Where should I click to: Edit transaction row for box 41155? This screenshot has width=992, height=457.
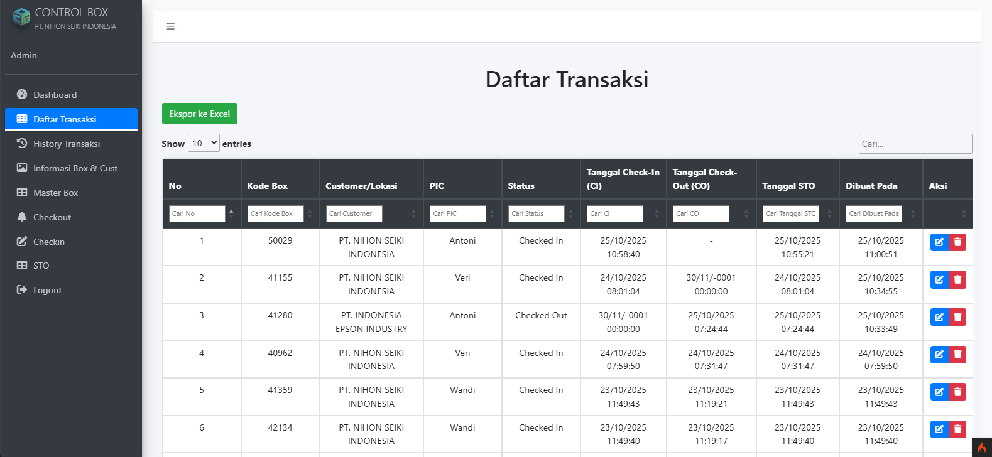[939, 280]
